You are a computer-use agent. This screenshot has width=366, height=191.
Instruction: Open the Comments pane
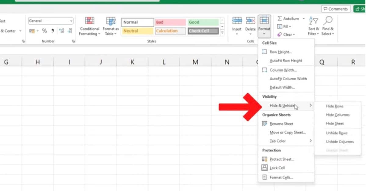335,9
